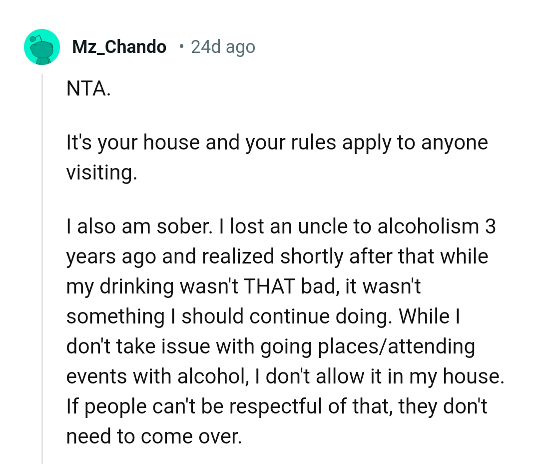The width and height of the screenshot is (539, 464).
Task: Click the dot separator before the timestamp
Action: click(181, 47)
